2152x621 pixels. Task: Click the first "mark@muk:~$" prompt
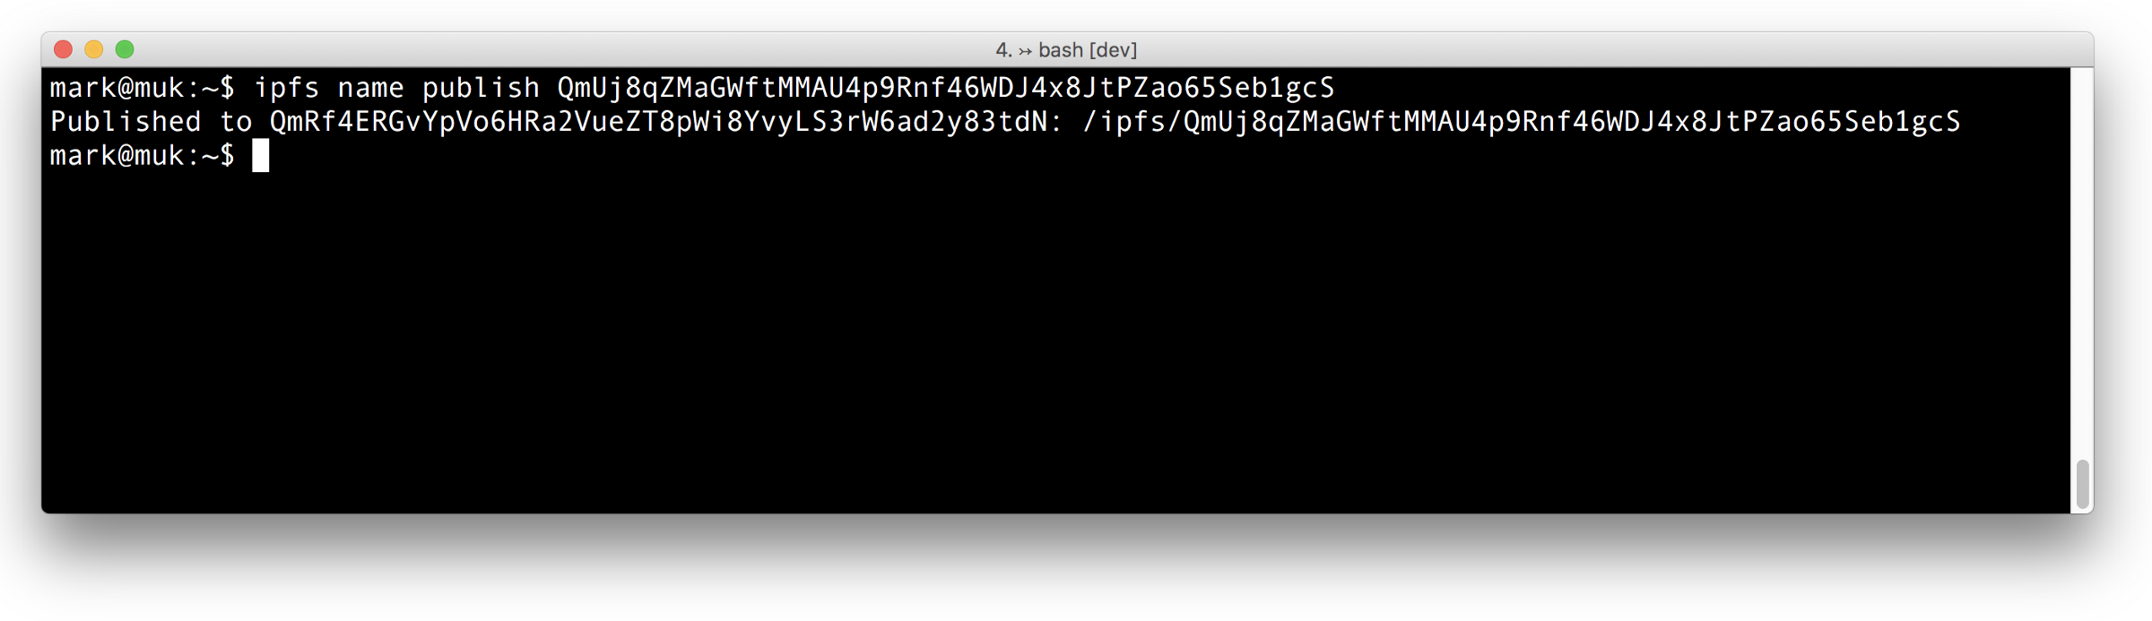pyautogui.click(x=143, y=88)
